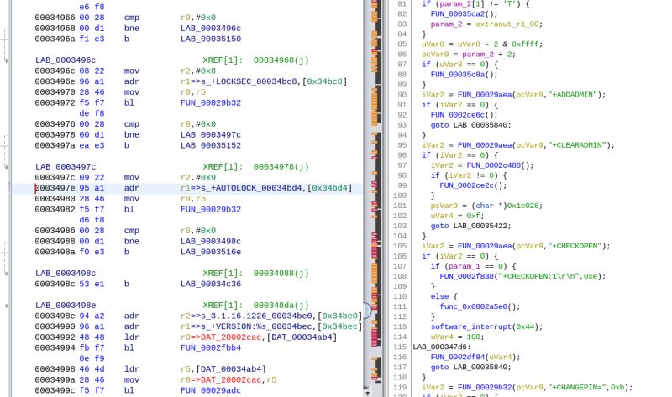Select the LAB_0003496c label definition line

pyautogui.click(x=66, y=60)
